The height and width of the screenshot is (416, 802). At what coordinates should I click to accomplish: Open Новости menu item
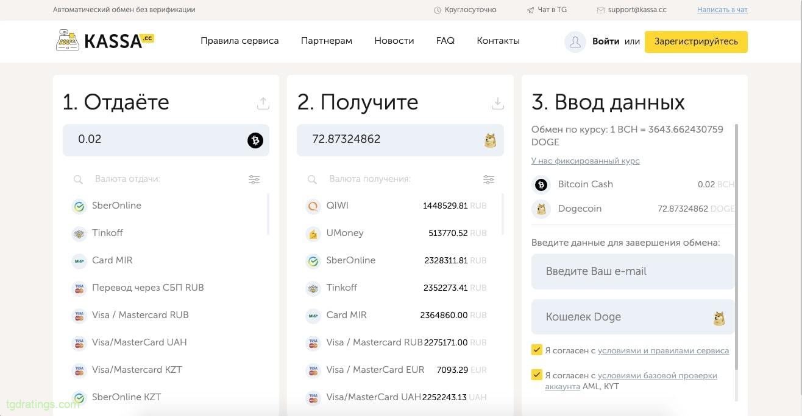(x=394, y=41)
